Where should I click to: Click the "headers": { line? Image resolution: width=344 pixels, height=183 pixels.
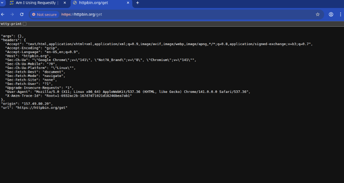(14, 40)
